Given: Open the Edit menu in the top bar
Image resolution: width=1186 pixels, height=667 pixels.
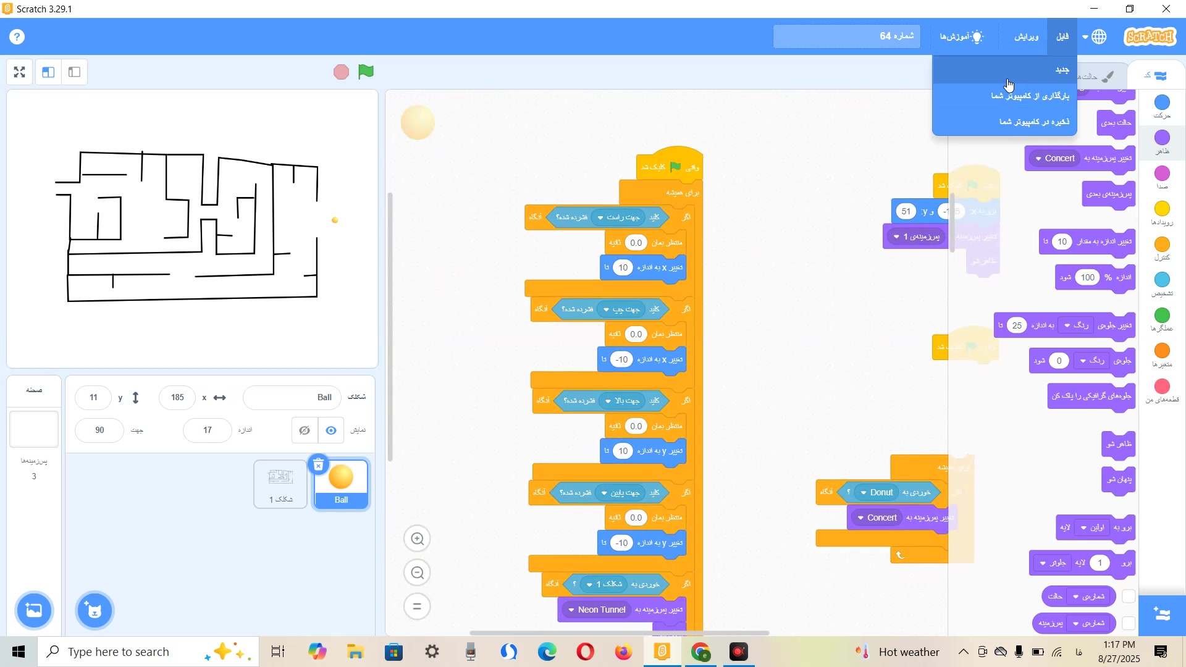Looking at the screenshot, I should (x=1026, y=37).
